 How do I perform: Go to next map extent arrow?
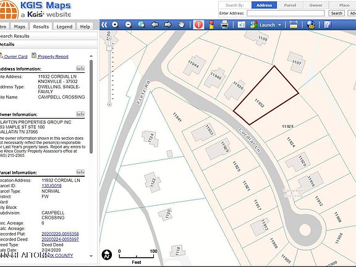pos(168,25)
